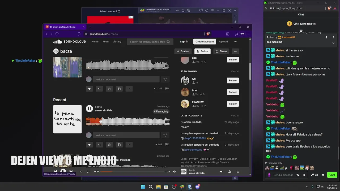Open bacta profile more options
Image resolution: width=340 pixels, height=191 pixels.
click(235, 51)
